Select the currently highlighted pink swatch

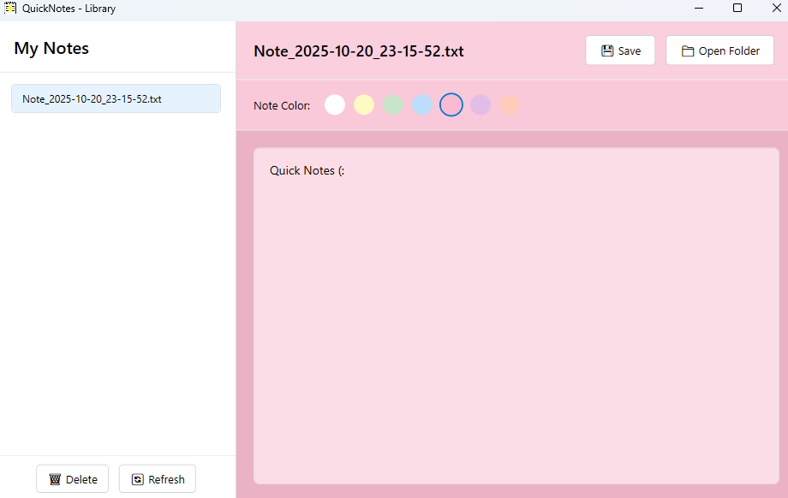[x=451, y=104]
